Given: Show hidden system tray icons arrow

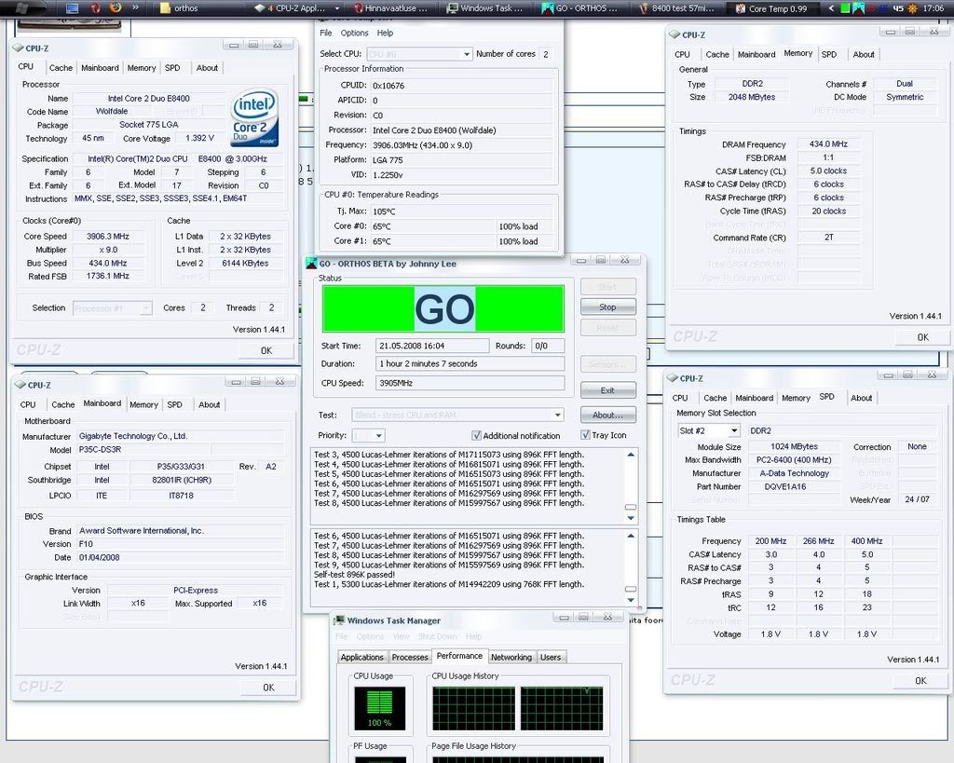Looking at the screenshot, I should 831,8.
